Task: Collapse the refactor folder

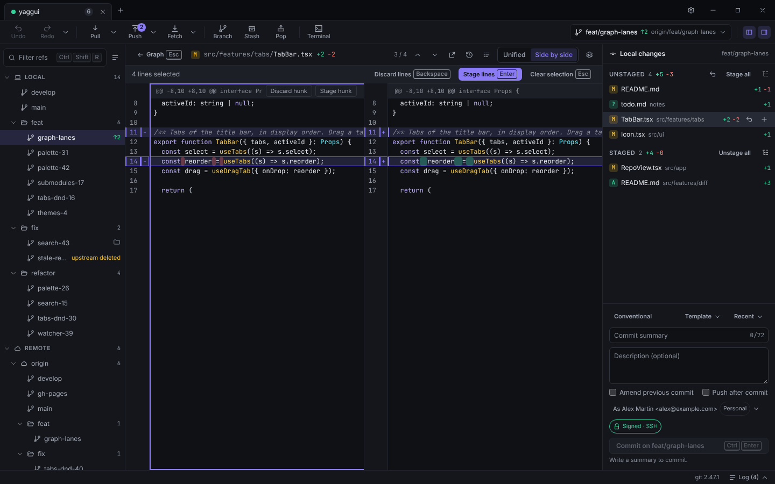Action: coord(13,273)
